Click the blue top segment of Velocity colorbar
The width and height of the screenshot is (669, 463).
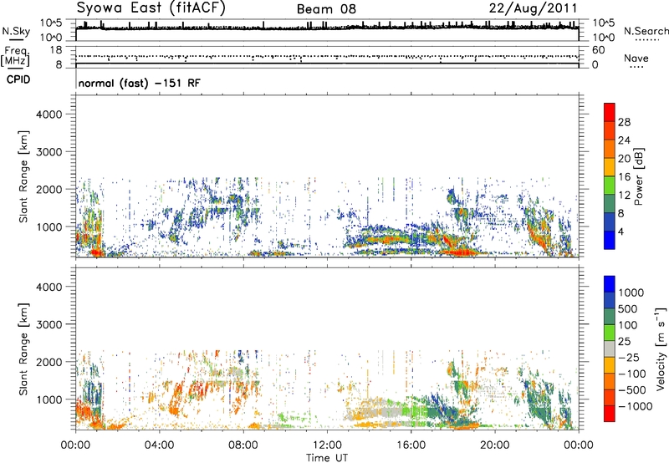coord(610,284)
